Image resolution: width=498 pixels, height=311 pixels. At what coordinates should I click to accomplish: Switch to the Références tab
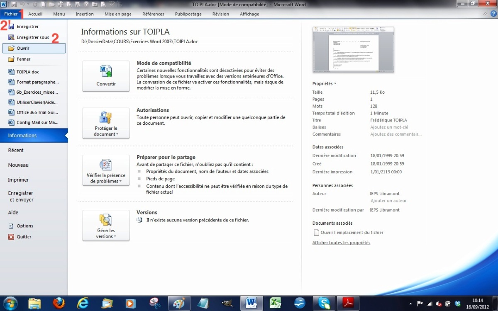click(153, 14)
